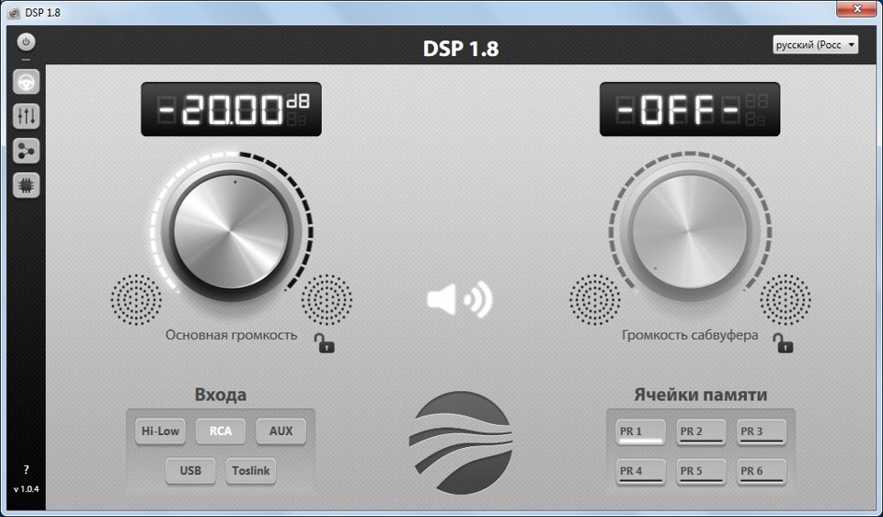Load memory preset PR 2

coord(701,432)
